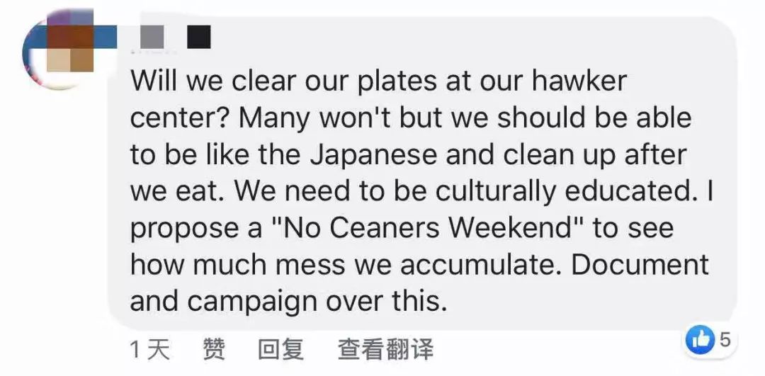Like the comment using 赞
The width and height of the screenshot is (765, 376).
pyautogui.click(x=214, y=348)
